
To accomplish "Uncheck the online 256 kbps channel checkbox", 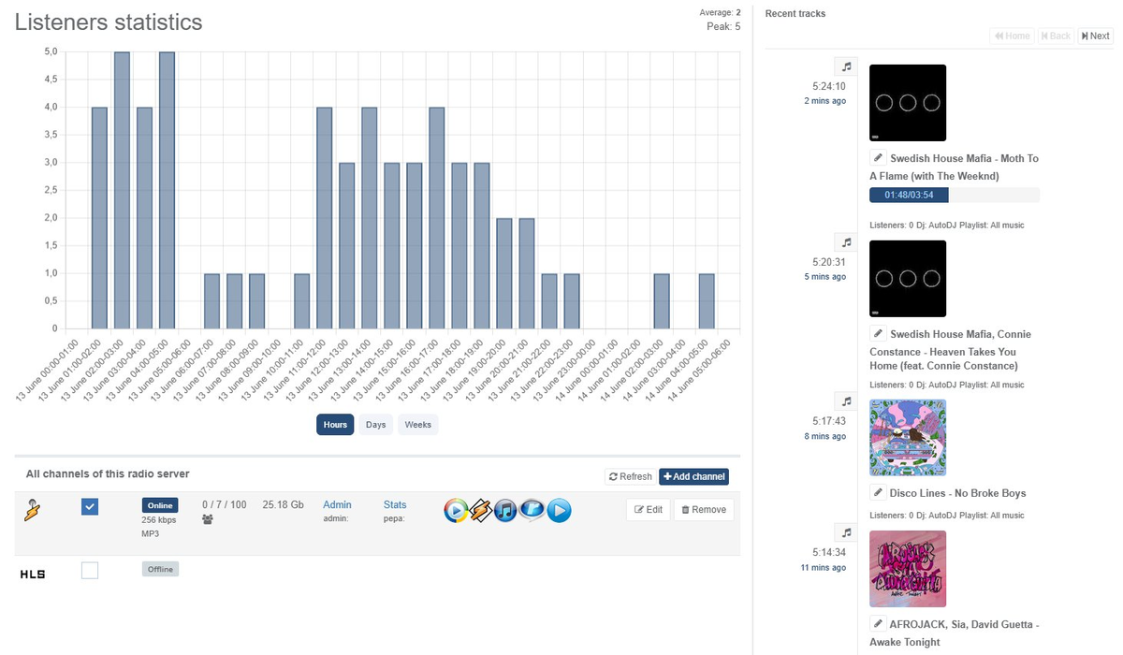I will [x=90, y=507].
